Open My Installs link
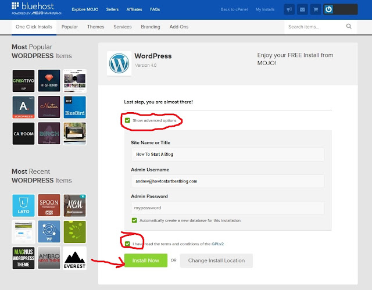 coord(265,9)
